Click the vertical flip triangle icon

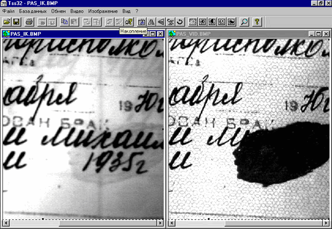point(161,22)
